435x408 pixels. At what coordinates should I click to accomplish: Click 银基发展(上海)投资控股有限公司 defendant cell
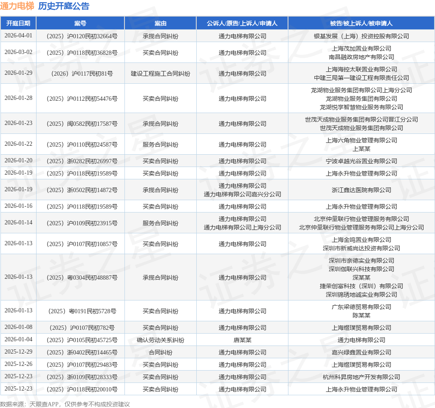click(x=361, y=36)
